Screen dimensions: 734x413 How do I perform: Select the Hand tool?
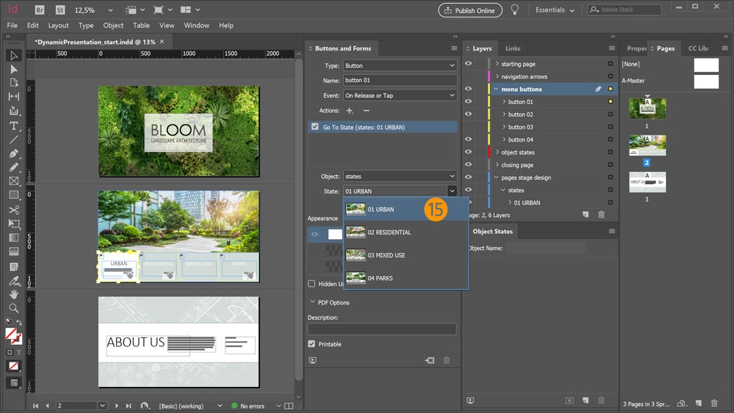pos(14,294)
